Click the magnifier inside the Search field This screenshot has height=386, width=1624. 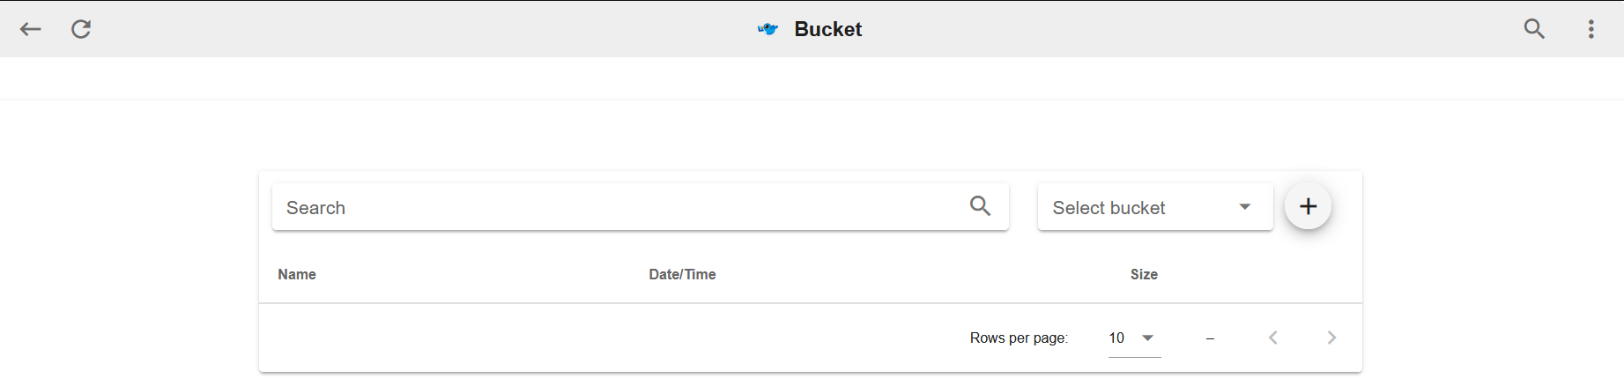[x=980, y=206]
